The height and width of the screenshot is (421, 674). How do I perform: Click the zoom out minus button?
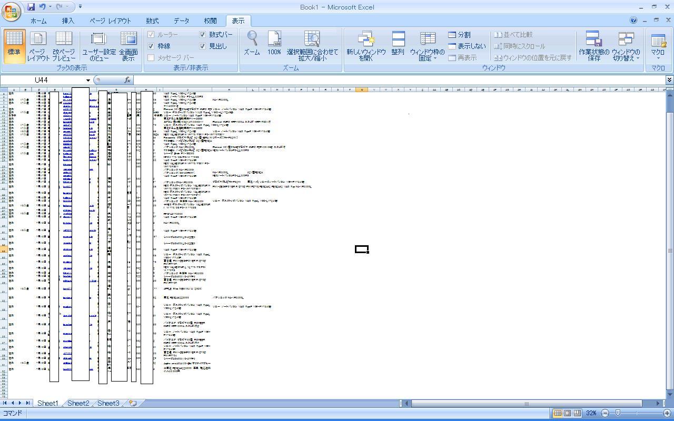(x=605, y=413)
